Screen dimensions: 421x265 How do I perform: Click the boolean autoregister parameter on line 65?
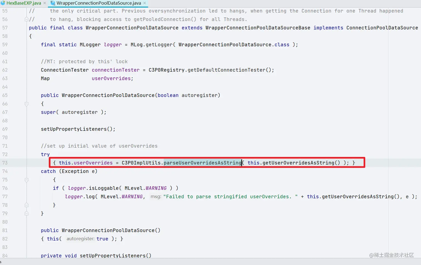coord(187,95)
